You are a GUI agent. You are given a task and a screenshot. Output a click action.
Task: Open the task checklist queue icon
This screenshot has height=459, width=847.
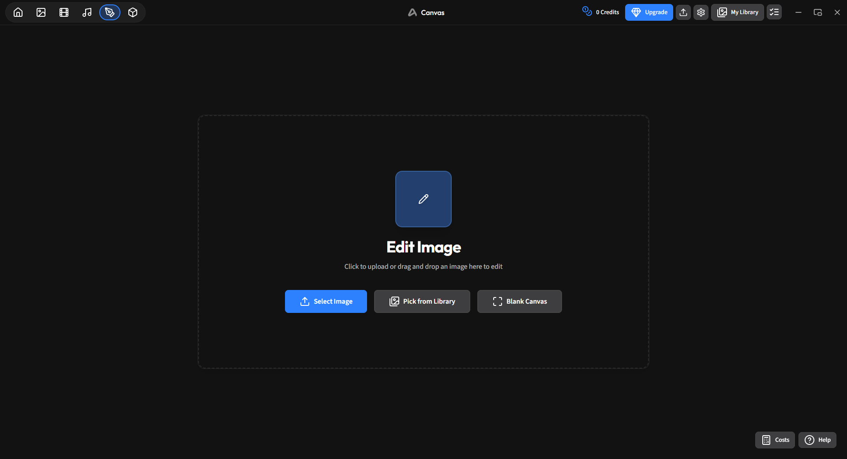[774, 12]
